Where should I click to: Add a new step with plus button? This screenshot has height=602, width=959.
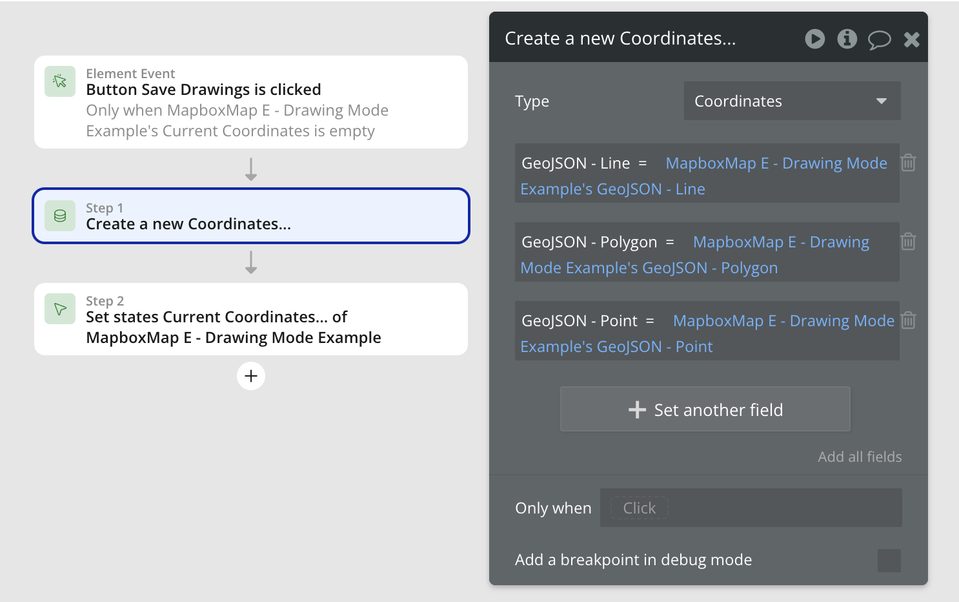click(x=251, y=376)
